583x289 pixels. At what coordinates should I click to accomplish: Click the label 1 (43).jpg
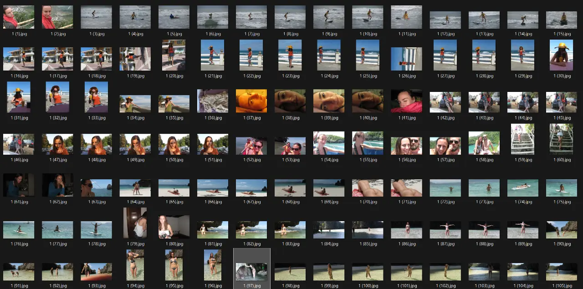tap(484, 118)
